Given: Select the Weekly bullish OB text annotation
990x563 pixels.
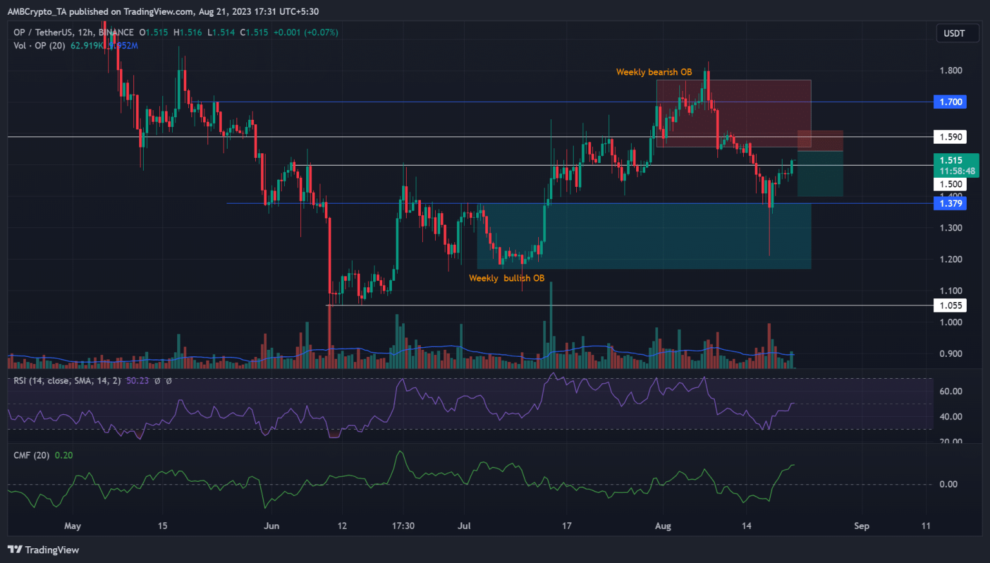Looking at the screenshot, I should tap(507, 278).
